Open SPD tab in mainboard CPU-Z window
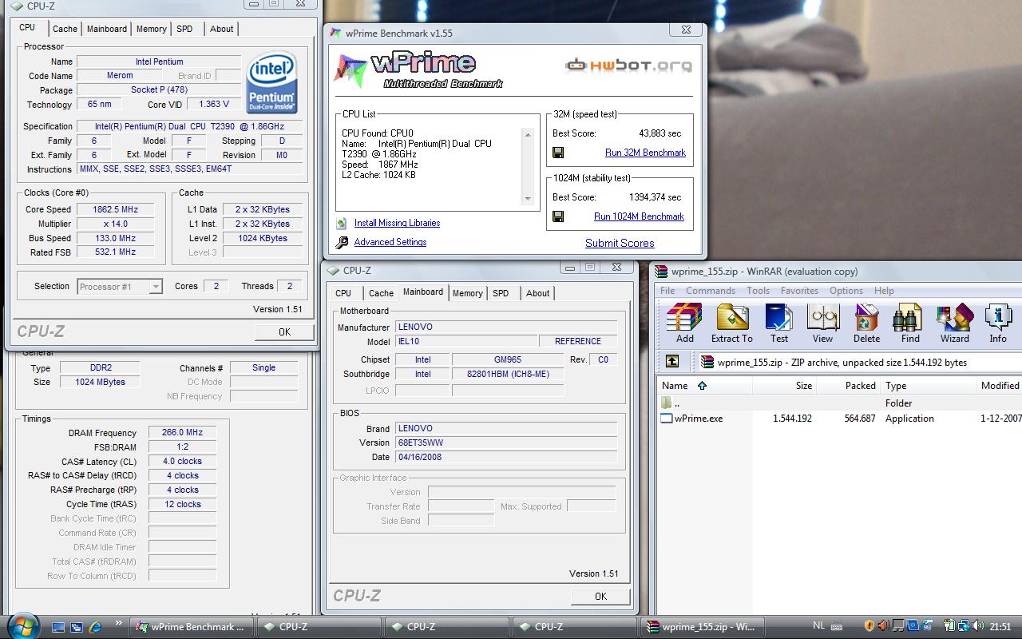Viewport: 1022px width, 639px height. [501, 293]
